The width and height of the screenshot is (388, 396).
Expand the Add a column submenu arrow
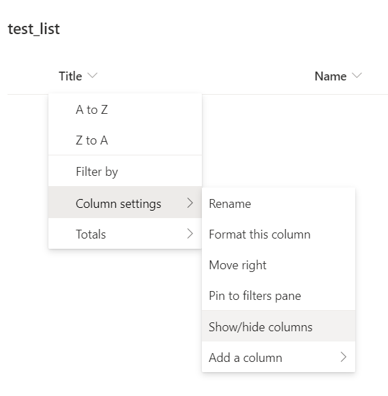(x=343, y=357)
